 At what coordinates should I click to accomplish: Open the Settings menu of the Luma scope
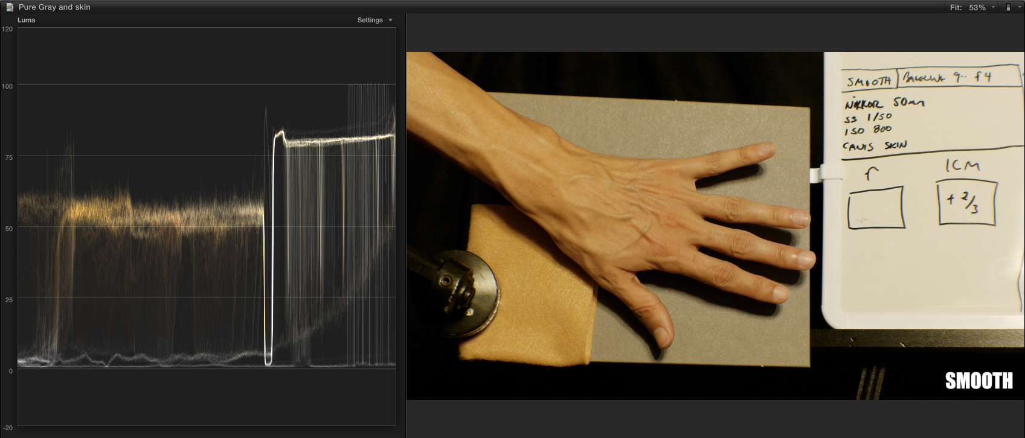(x=370, y=20)
